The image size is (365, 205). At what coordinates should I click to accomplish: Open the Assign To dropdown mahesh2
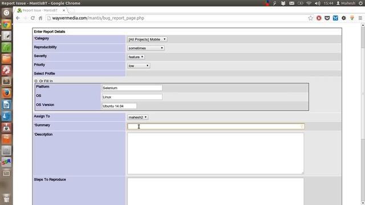137,117
